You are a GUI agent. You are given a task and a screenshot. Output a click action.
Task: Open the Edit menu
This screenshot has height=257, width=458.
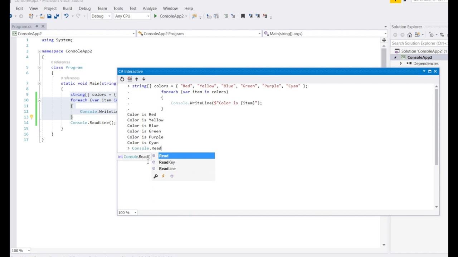19,8
